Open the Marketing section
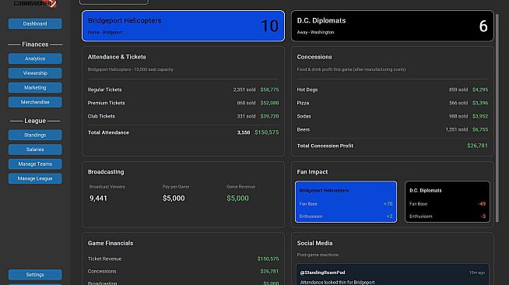This screenshot has width=509, height=285. [35, 88]
